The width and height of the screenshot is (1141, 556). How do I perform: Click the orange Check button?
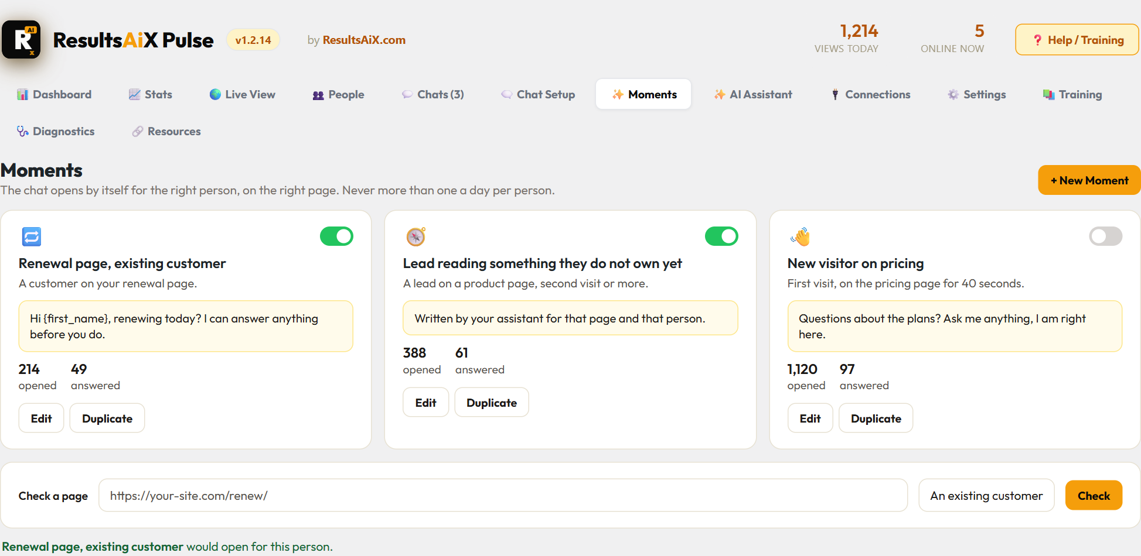tap(1094, 496)
